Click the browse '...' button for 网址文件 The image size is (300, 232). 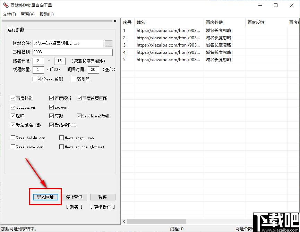pos(109,44)
